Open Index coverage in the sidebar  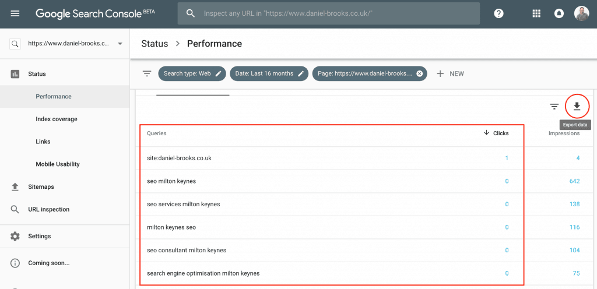click(65, 119)
